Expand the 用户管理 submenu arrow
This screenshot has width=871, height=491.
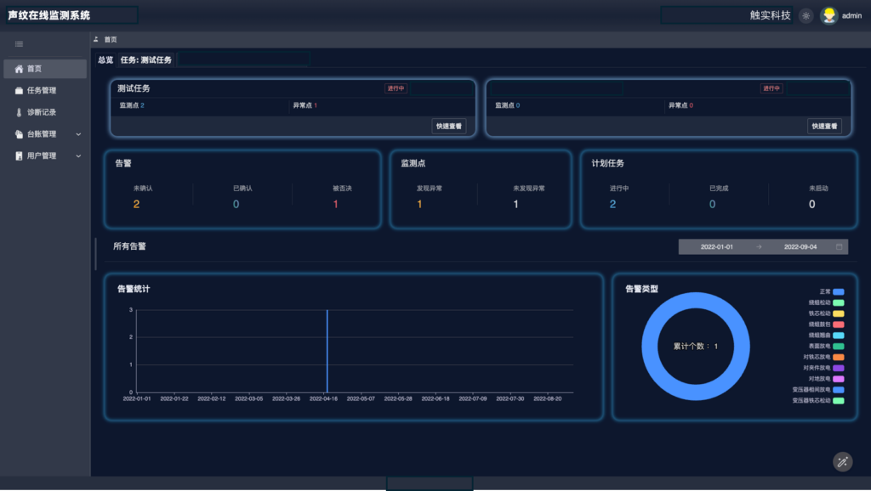point(78,156)
